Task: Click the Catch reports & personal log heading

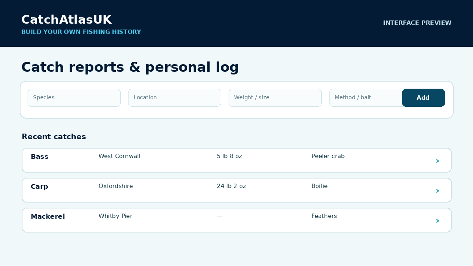Action: 130,67
